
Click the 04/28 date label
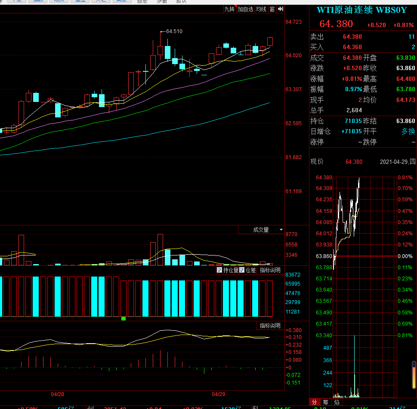pyautogui.click(x=57, y=394)
